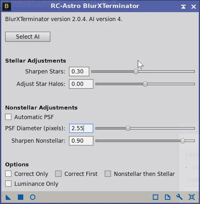Click the Nonstellar Adjustments heading
Screen dimensions: 200x204
[x=41, y=108]
